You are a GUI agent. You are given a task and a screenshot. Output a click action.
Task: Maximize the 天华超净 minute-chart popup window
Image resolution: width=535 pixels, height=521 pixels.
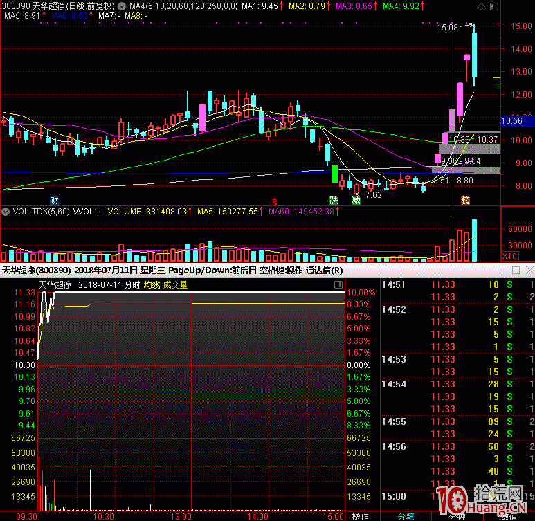click(x=516, y=271)
